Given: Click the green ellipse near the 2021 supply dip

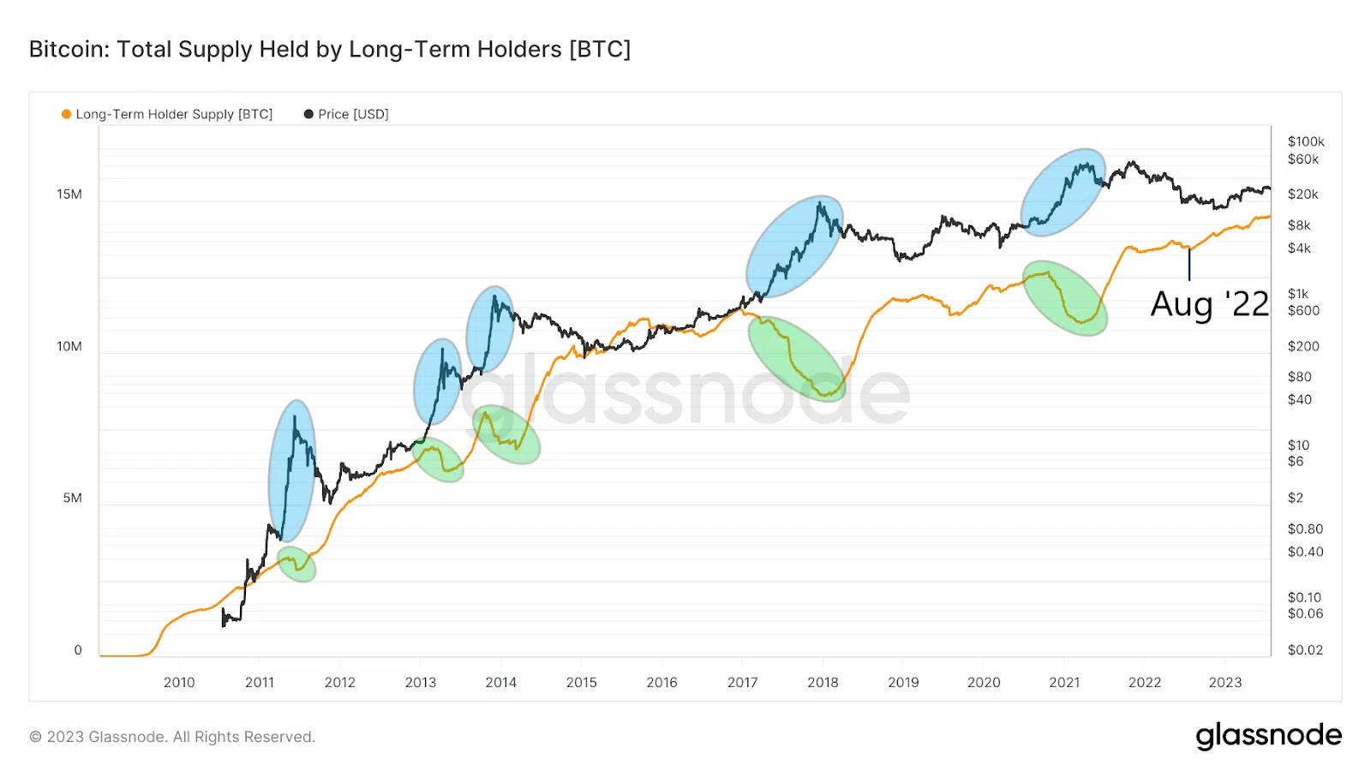Looking at the screenshot, I should [1065, 298].
